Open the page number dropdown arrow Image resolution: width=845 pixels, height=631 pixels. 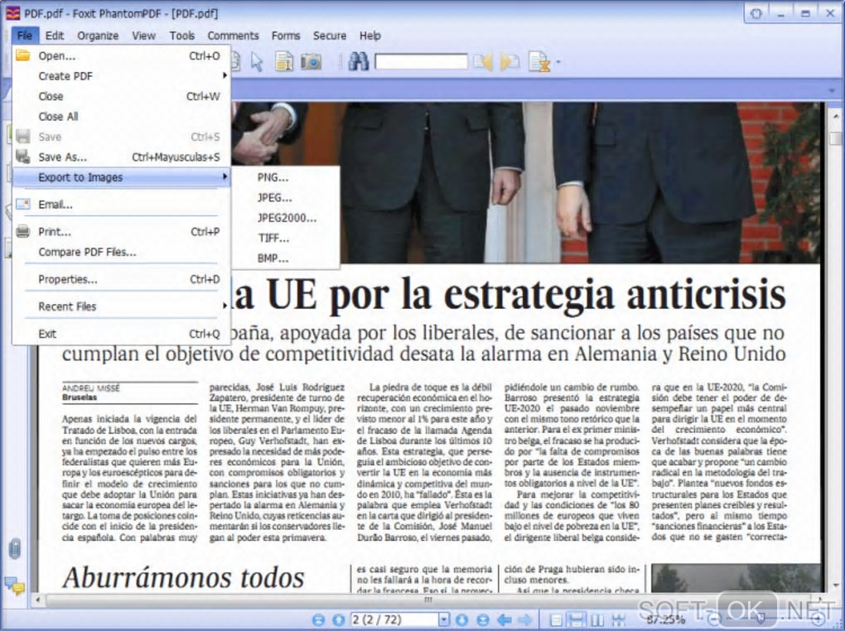(444, 619)
